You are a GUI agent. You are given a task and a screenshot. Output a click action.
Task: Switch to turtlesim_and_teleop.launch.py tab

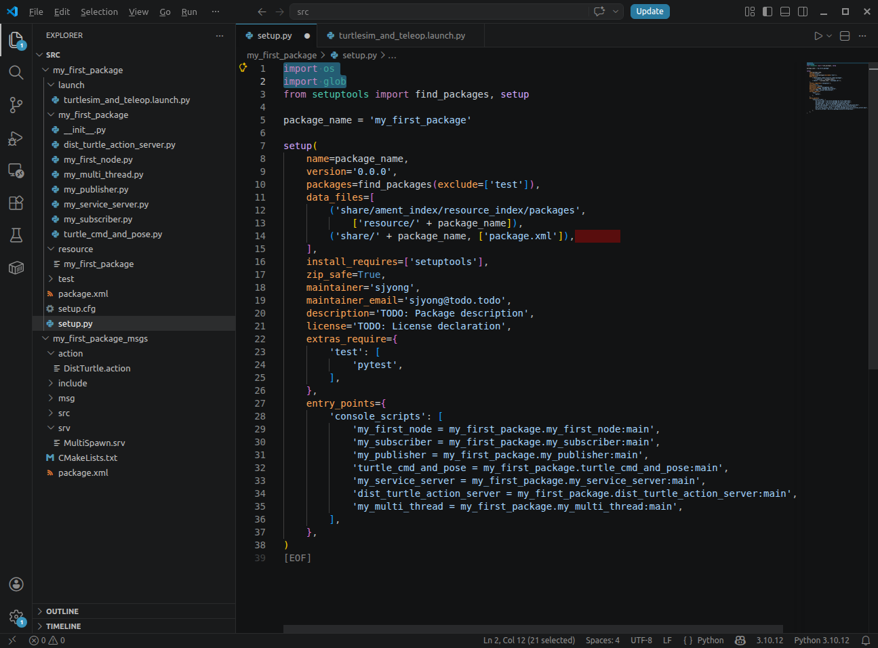click(x=401, y=36)
